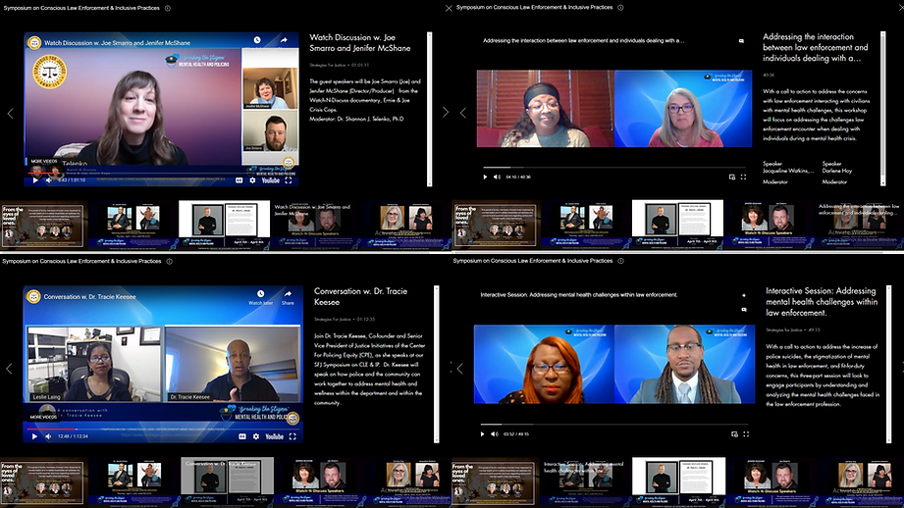Select highlighted 'Conversation w. Dr.' thumbnail, bottom-left strip
This screenshot has height=508, width=904.
coord(227,481)
